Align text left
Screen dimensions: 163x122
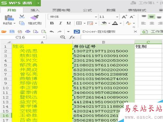[x=143, y=23]
